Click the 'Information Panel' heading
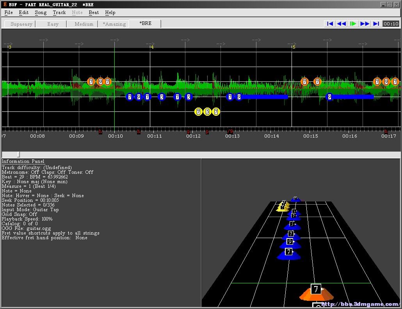 [23, 161]
